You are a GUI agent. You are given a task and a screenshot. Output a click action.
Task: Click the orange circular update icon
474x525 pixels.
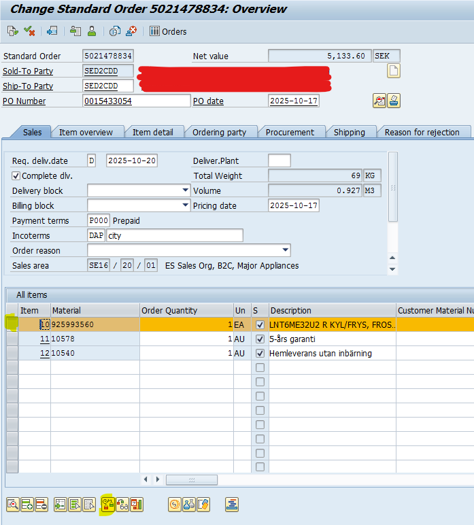[x=174, y=505]
